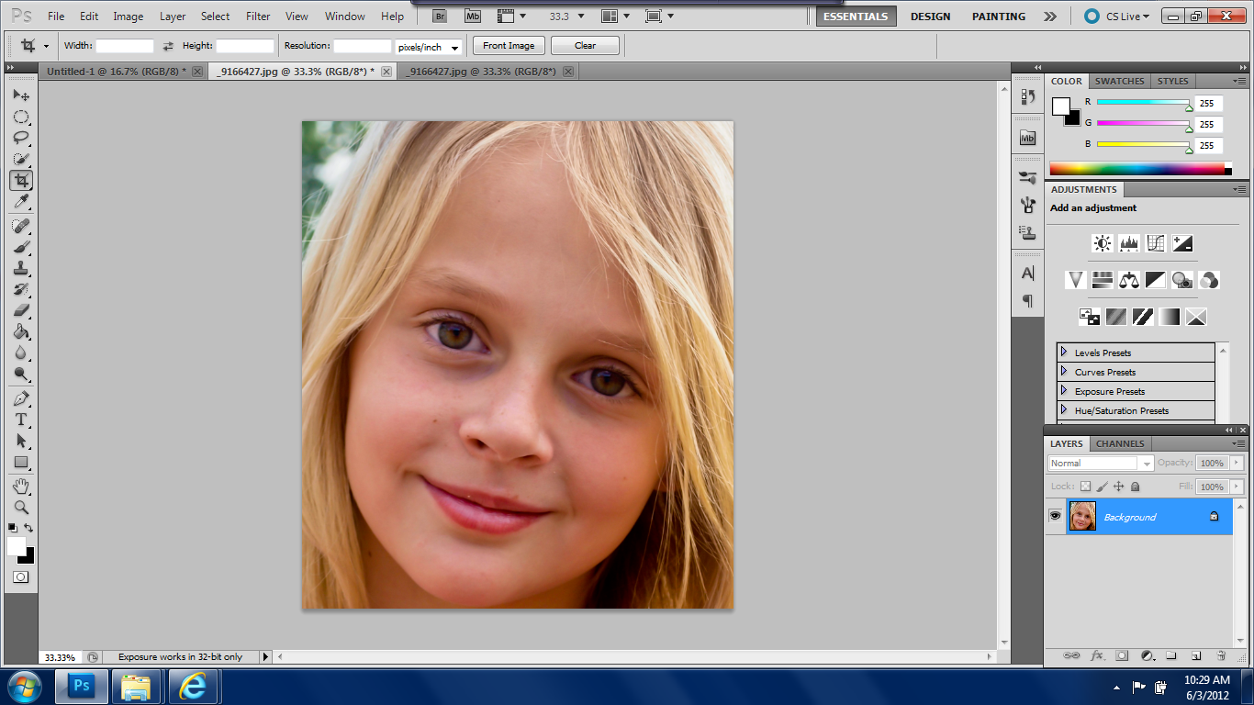Click the Front Image button
The width and height of the screenshot is (1254, 705).
tap(509, 46)
